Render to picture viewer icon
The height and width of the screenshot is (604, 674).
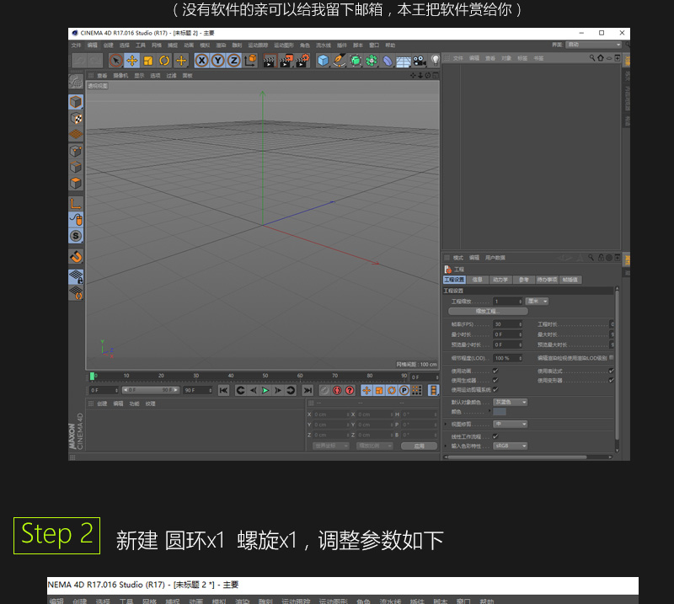[x=286, y=61]
